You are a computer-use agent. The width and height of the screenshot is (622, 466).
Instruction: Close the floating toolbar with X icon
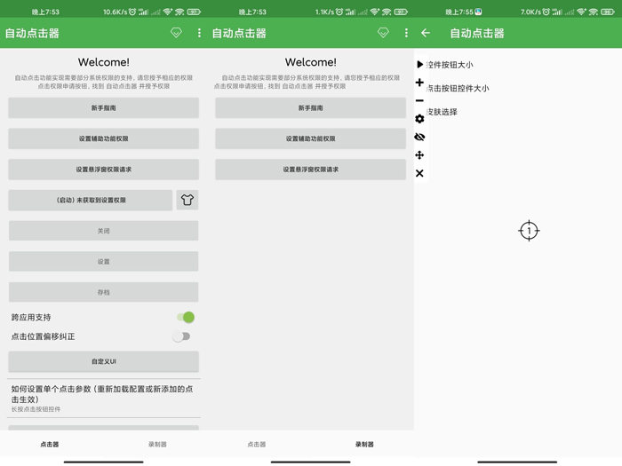[420, 173]
